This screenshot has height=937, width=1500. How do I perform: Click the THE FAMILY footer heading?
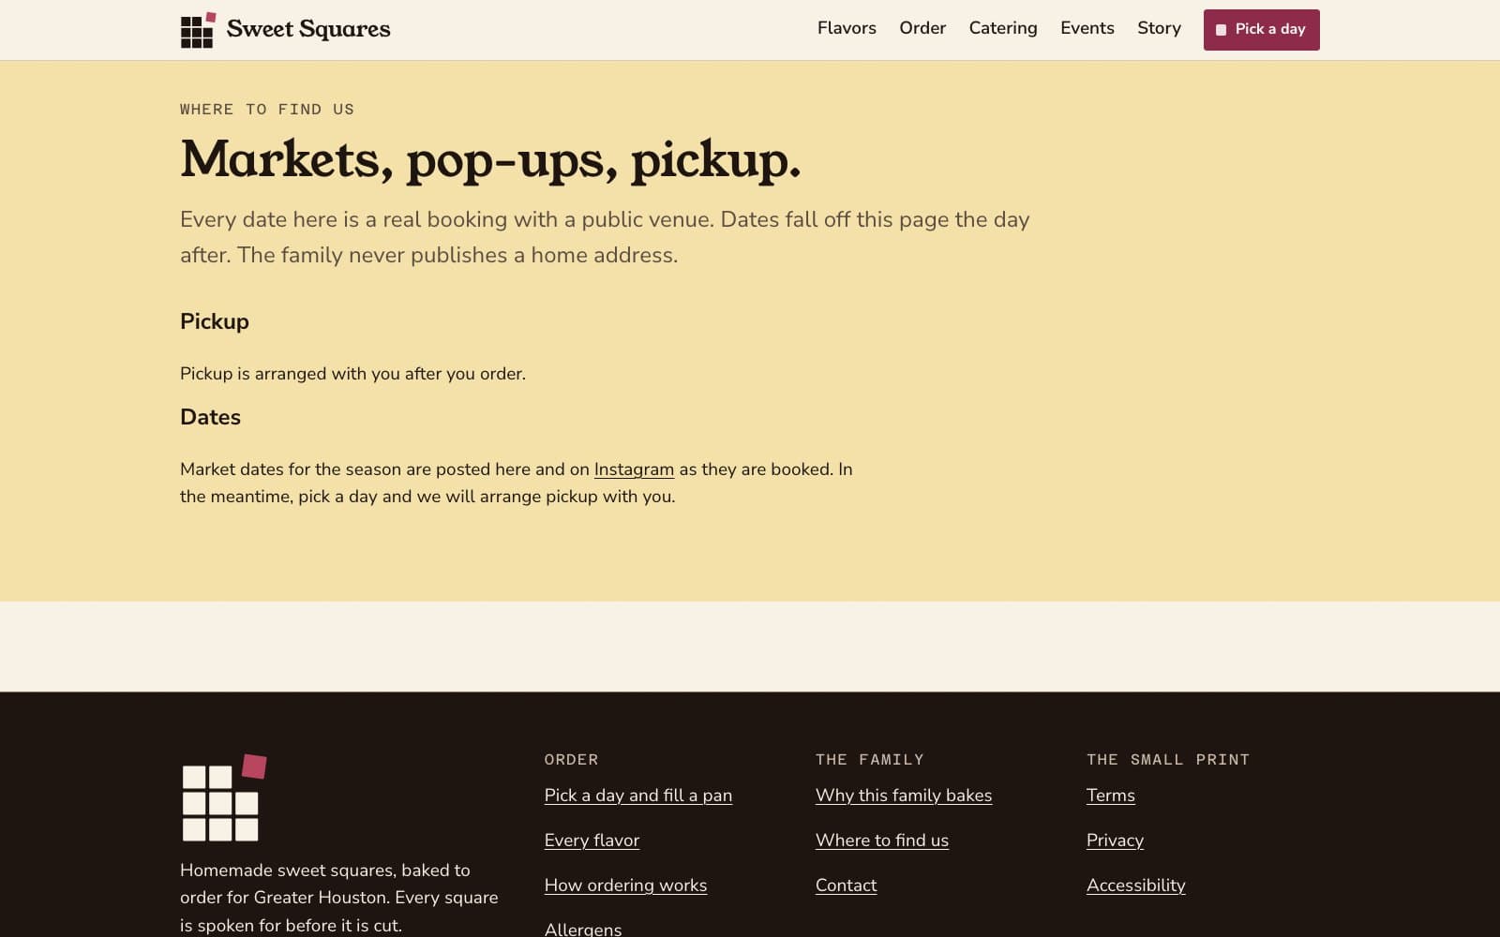pos(870,760)
